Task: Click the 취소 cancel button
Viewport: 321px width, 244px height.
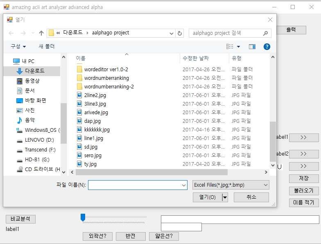Action: point(251,197)
